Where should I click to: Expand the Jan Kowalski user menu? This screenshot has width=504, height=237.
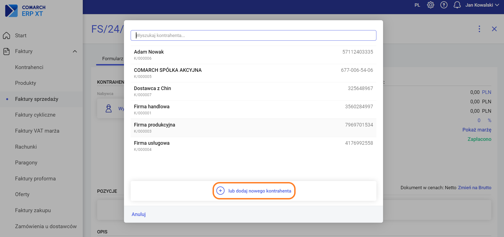tap(482, 5)
